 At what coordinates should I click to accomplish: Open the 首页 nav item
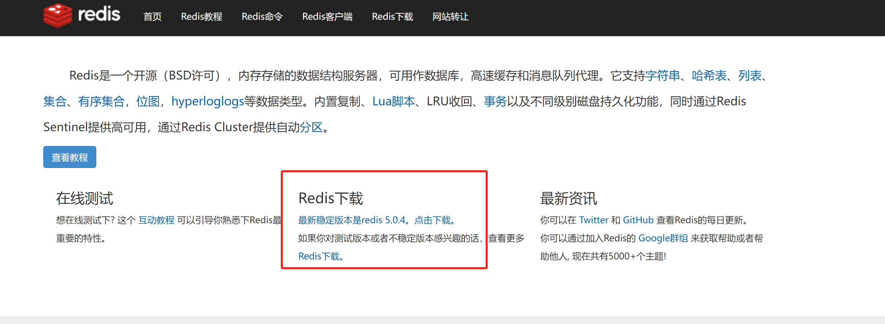(x=152, y=16)
